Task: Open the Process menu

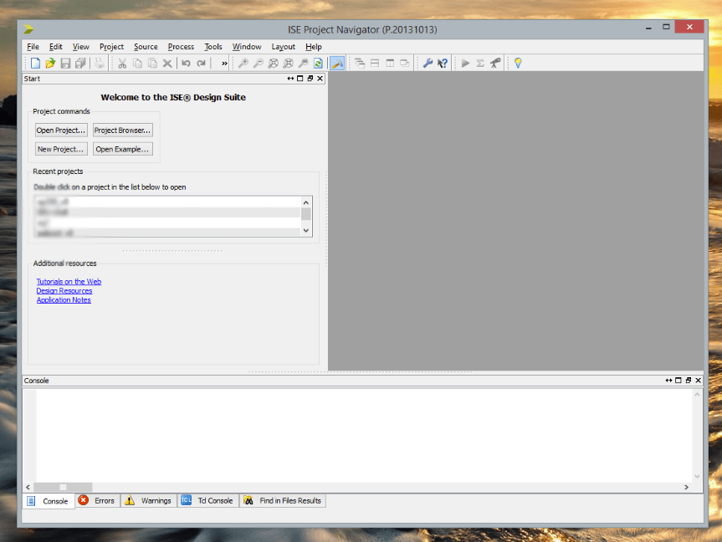Action: click(x=181, y=47)
